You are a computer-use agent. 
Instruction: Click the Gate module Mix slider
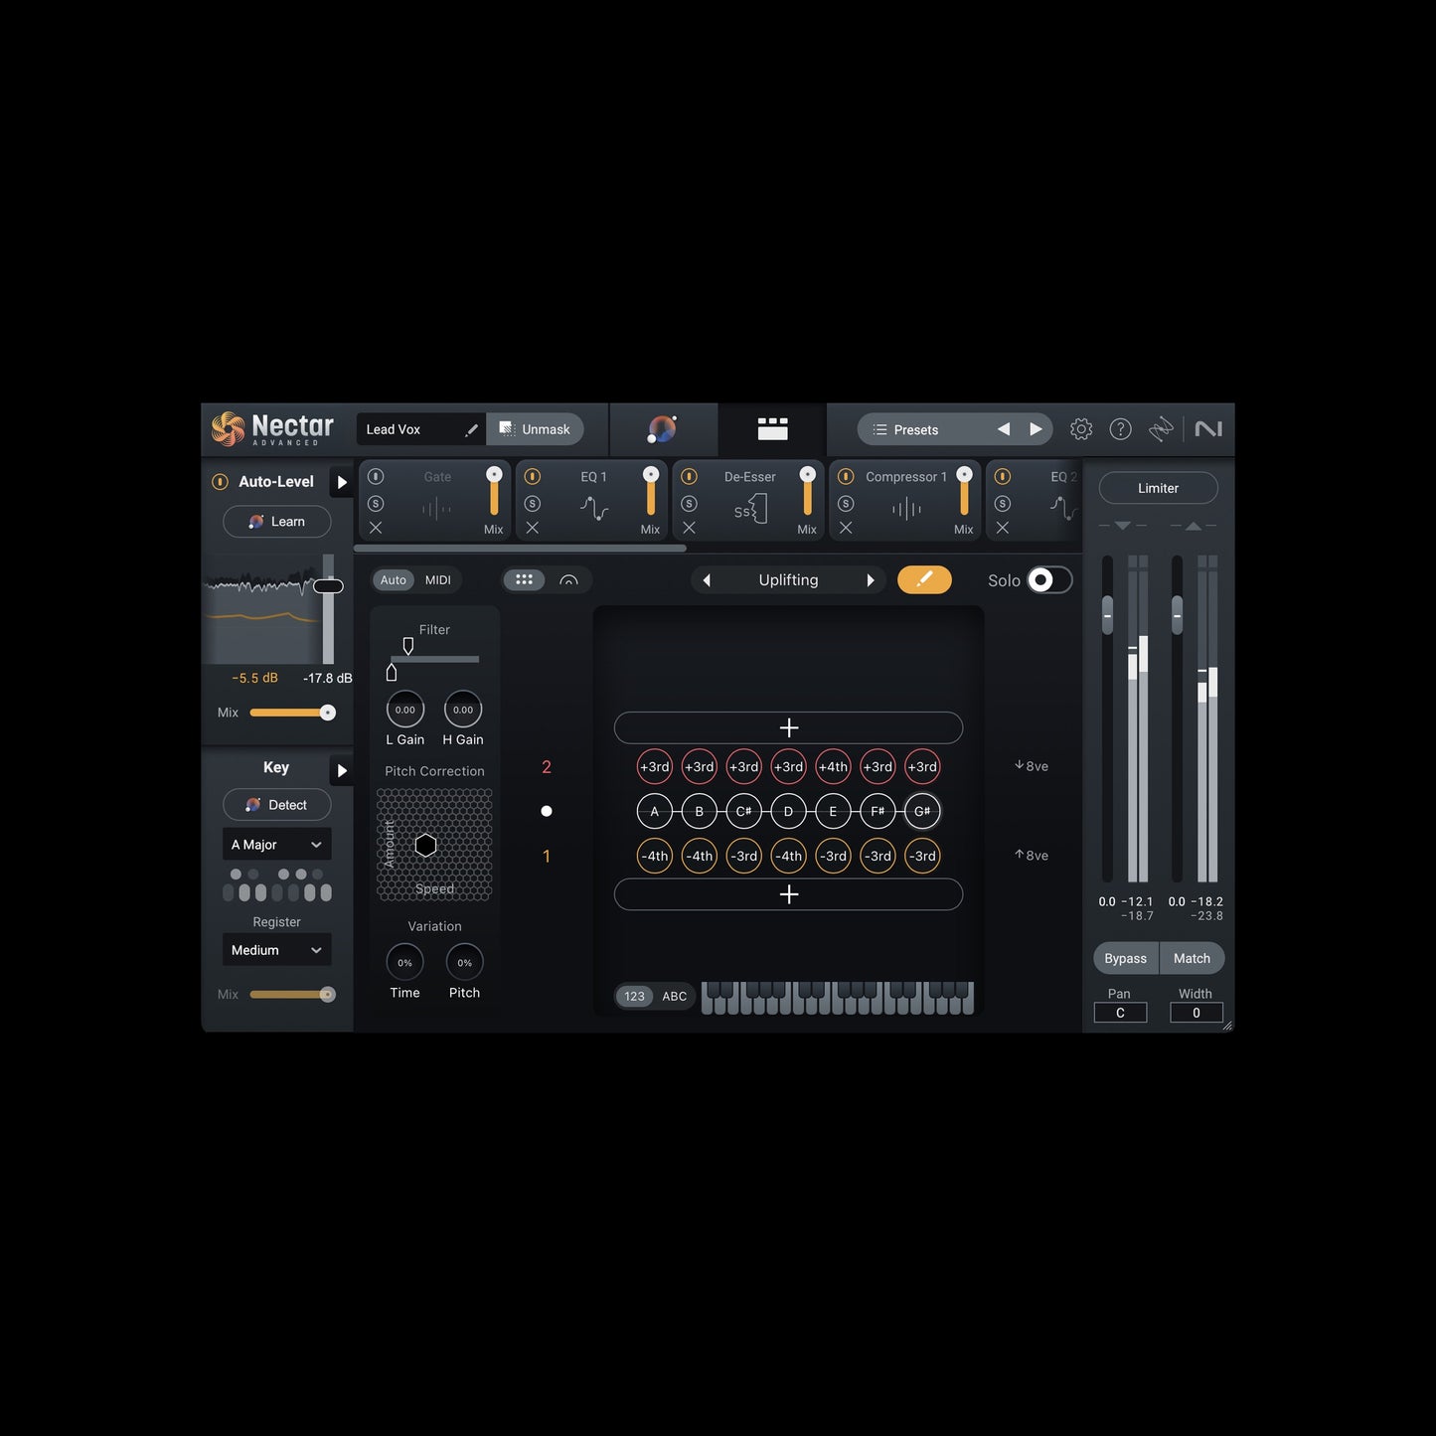[x=494, y=491]
